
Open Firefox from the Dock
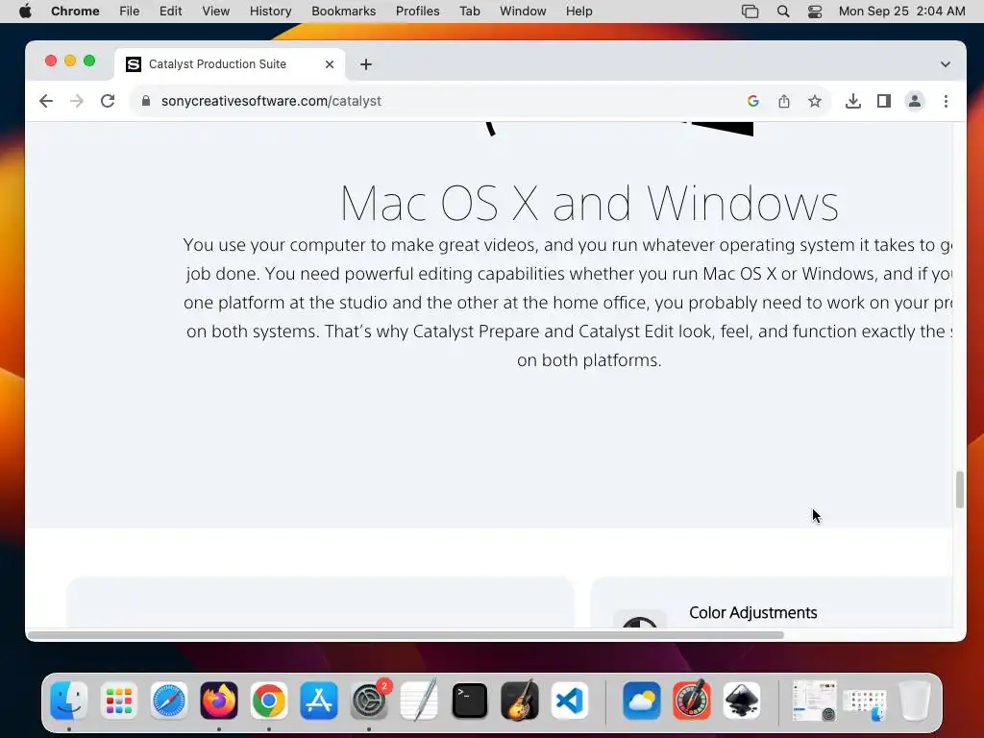coord(219,701)
